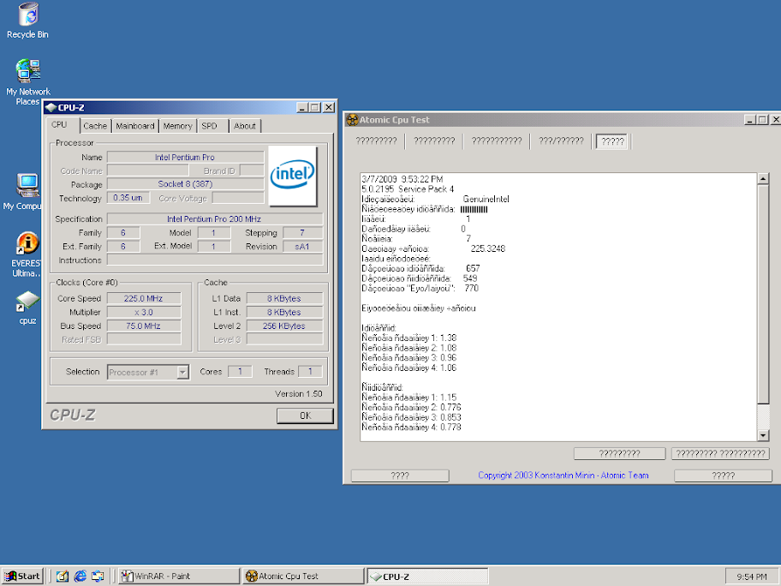
Task: Switch to the Mainboard tab
Action: click(x=135, y=126)
